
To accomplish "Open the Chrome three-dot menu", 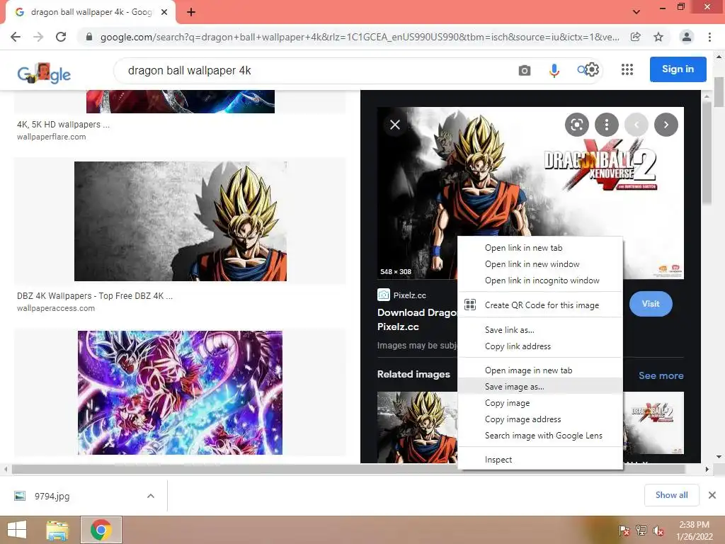I will (x=709, y=37).
